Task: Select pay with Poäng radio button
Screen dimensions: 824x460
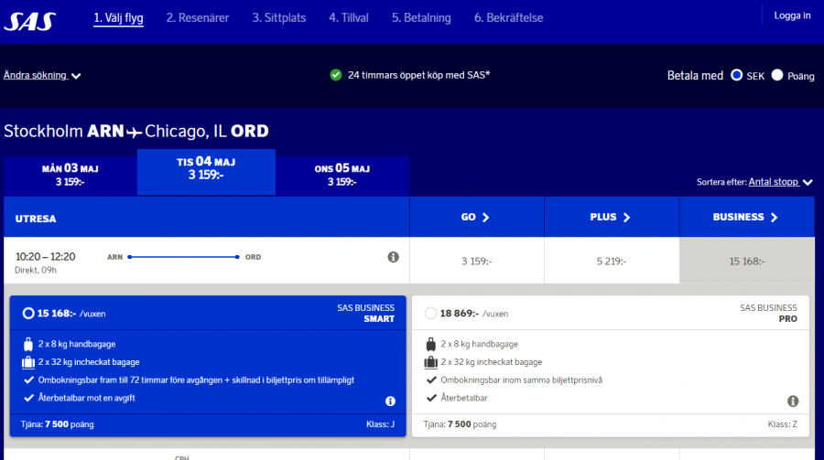Action: 777,75
